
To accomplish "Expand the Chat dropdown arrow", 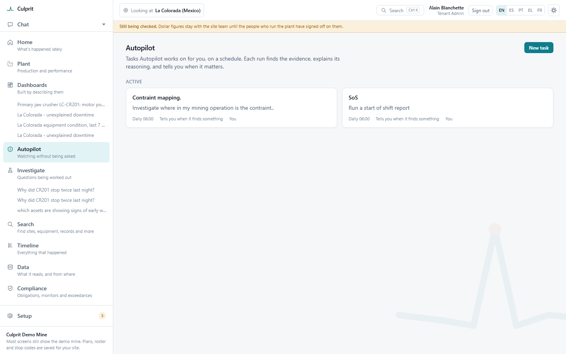I will (x=104, y=24).
